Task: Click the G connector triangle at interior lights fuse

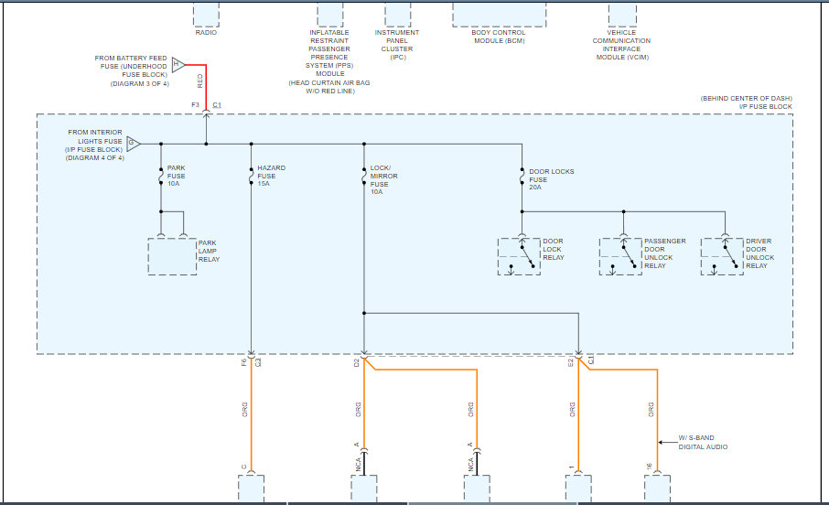Action: [x=133, y=144]
